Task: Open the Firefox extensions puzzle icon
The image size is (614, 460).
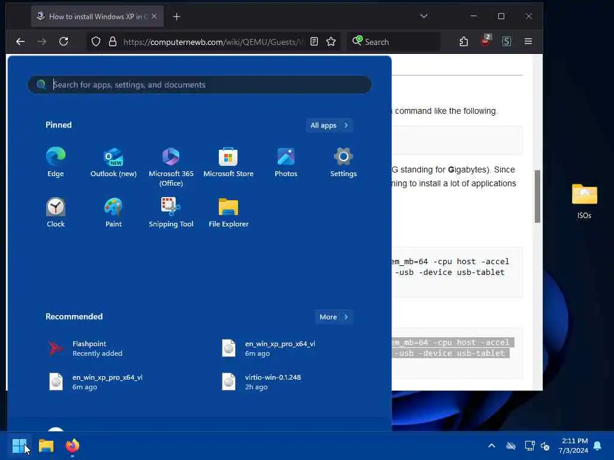Action: tap(463, 41)
